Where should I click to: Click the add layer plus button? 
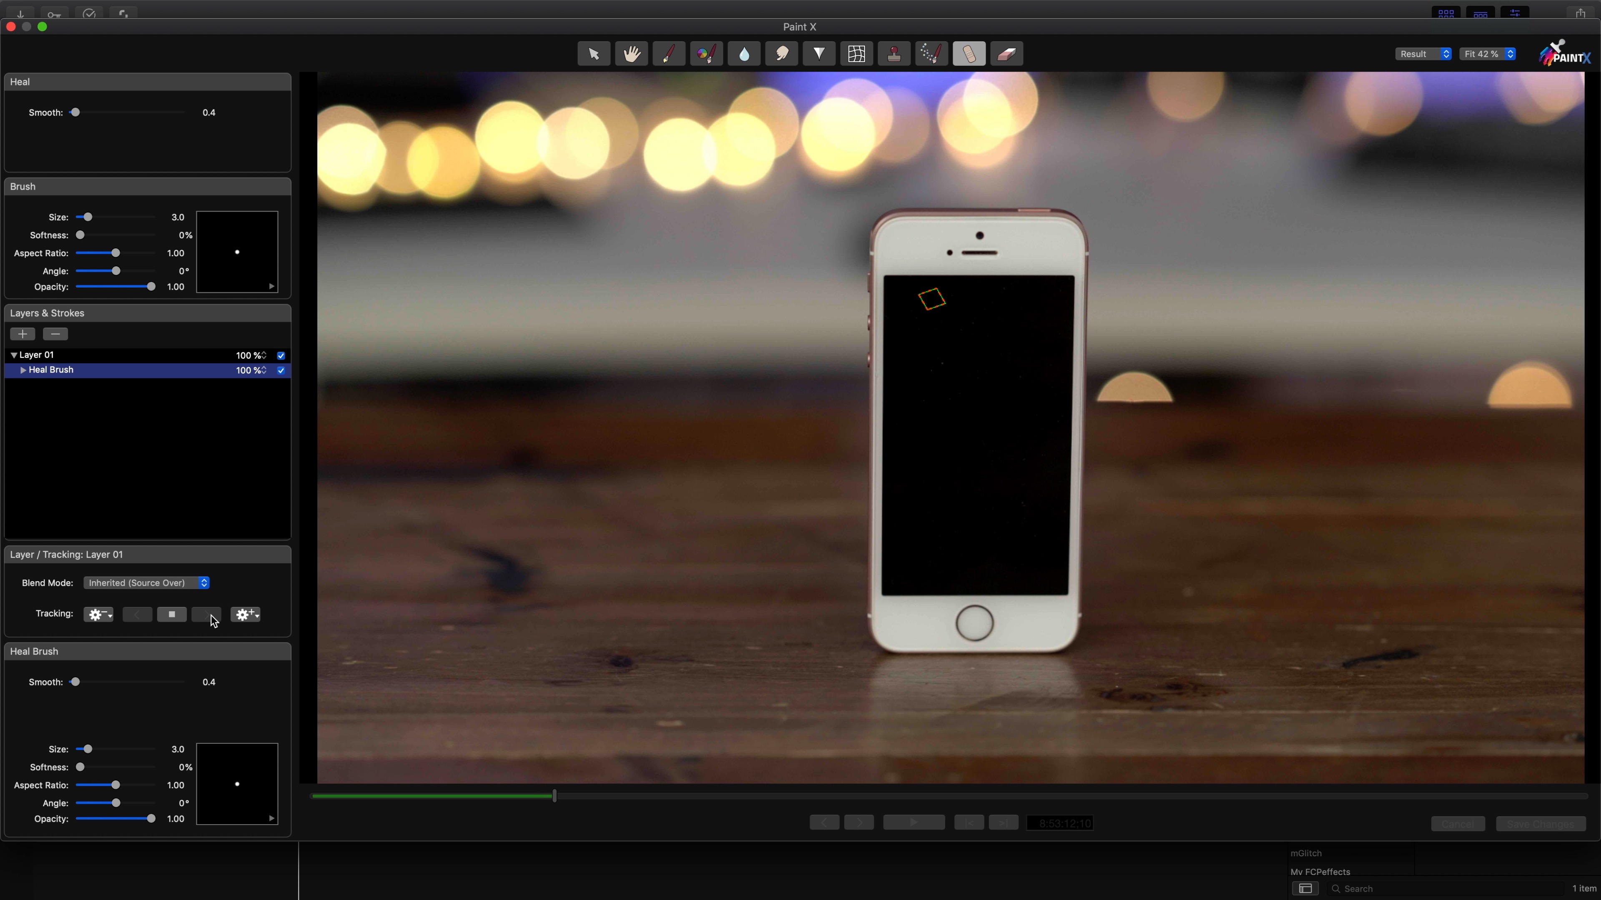click(23, 334)
